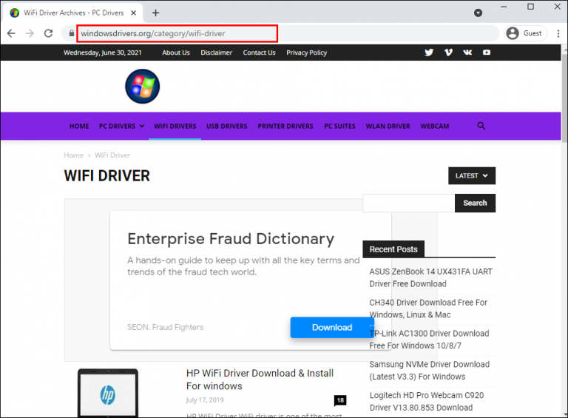
Task: Open the YouTube social icon
Action: (487, 53)
